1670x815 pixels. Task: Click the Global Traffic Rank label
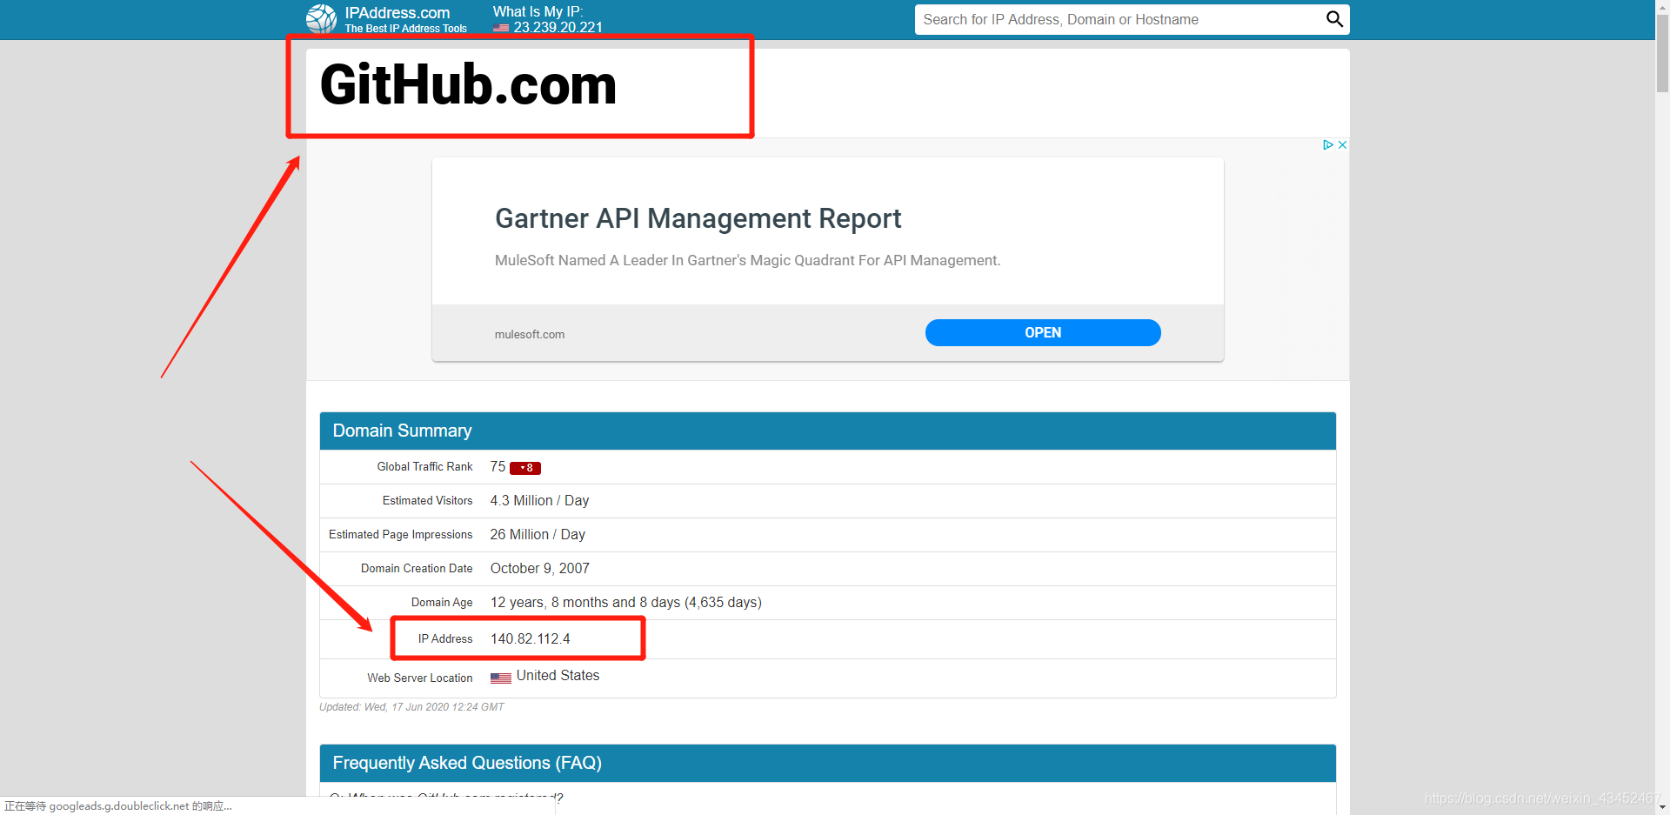click(x=424, y=466)
